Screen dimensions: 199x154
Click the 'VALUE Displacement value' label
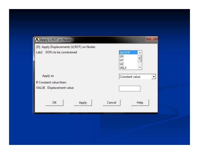pos(55,88)
